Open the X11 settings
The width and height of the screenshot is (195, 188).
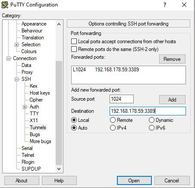[x=34, y=121]
